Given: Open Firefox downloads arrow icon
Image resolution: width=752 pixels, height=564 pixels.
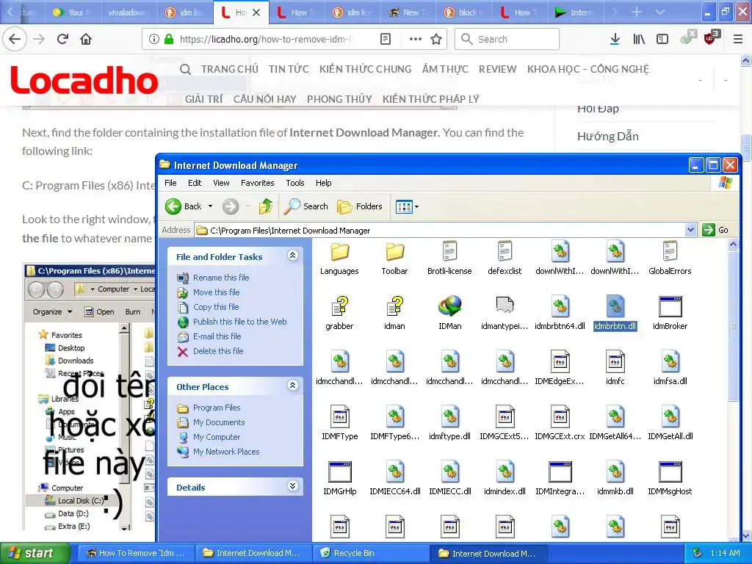Looking at the screenshot, I should (615, 39).
